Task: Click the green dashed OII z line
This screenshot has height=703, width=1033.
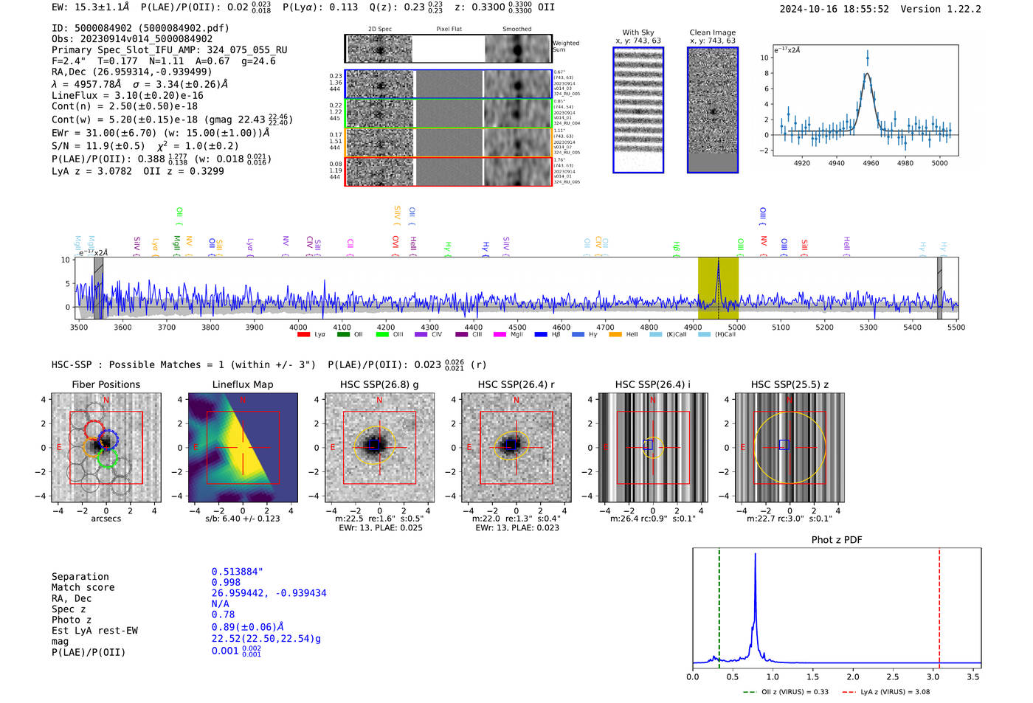Action: [719, 609]
